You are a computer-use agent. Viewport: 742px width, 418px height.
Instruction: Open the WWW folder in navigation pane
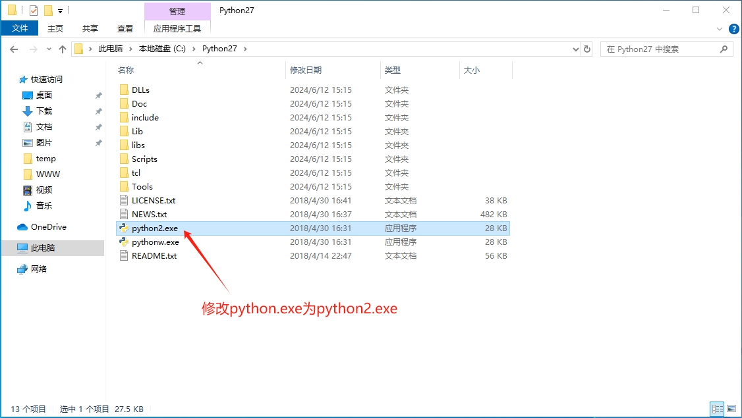48,174
